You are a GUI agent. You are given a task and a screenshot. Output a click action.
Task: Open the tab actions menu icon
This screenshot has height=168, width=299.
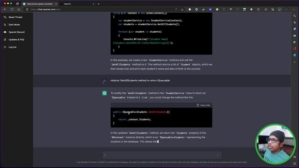[18, 4]
